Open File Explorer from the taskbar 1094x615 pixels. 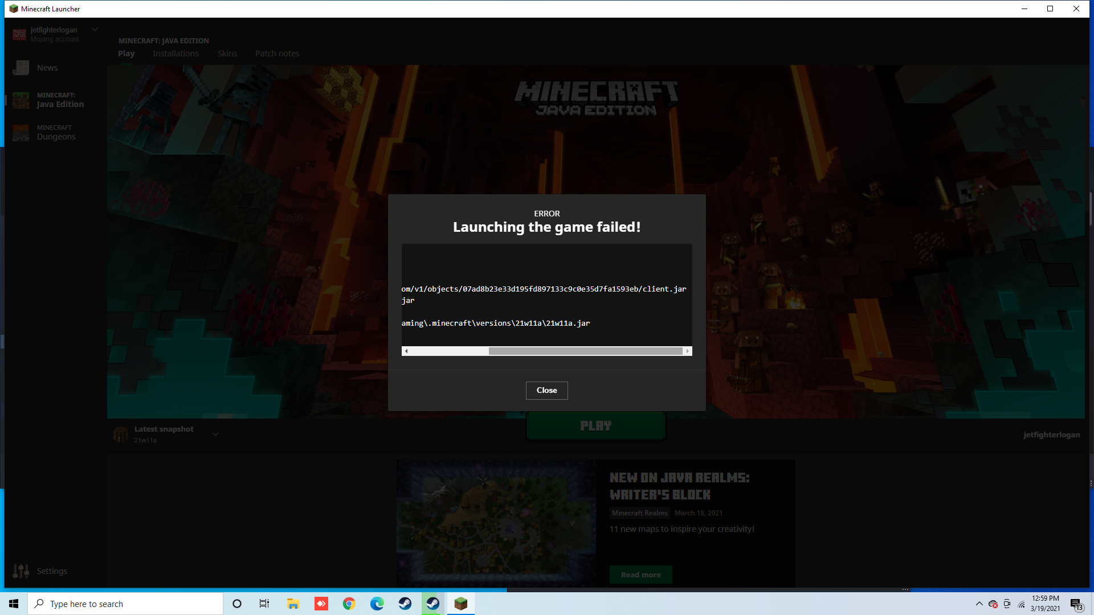click(293, 604)
